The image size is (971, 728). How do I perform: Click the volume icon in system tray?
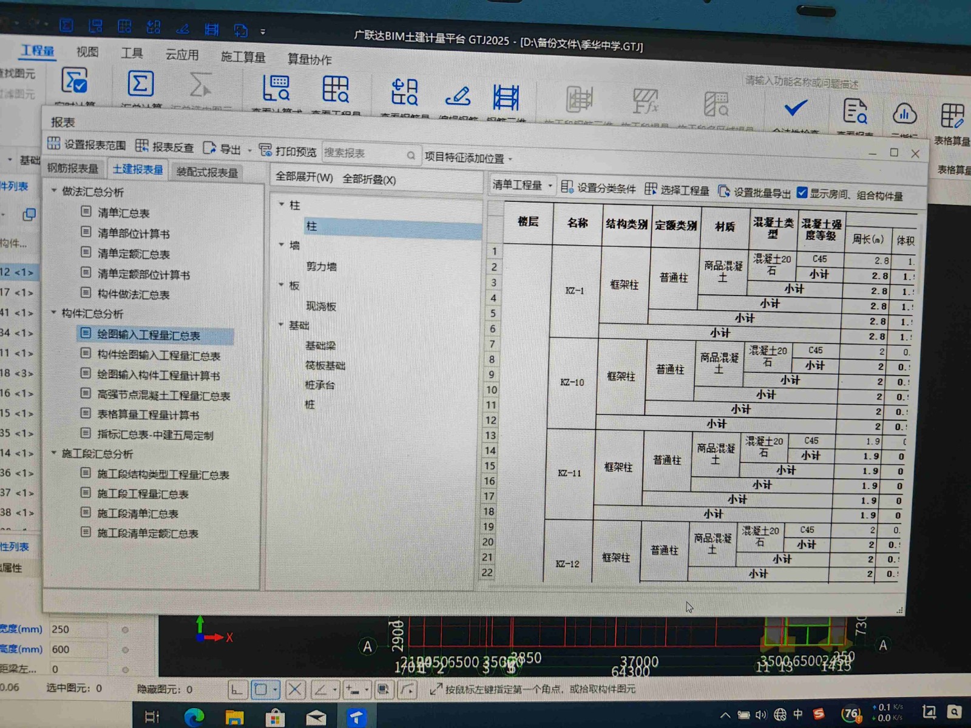761,715
